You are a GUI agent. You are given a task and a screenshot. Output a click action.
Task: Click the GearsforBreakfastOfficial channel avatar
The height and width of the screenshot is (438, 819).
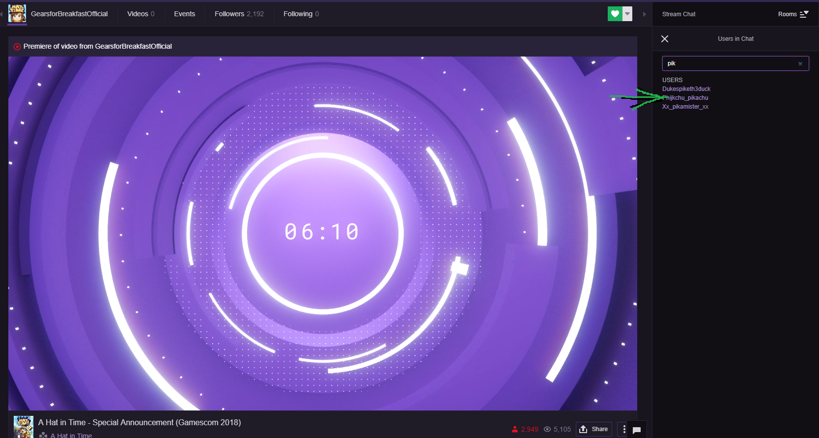pyautogui.click(x=17, y=14)
